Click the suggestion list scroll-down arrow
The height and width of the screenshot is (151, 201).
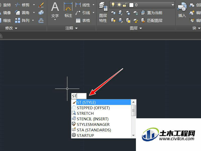[x=133, y=135]
